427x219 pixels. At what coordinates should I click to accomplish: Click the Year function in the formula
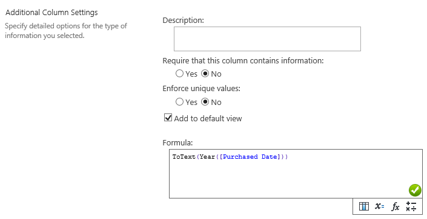(x=207, y=157)
